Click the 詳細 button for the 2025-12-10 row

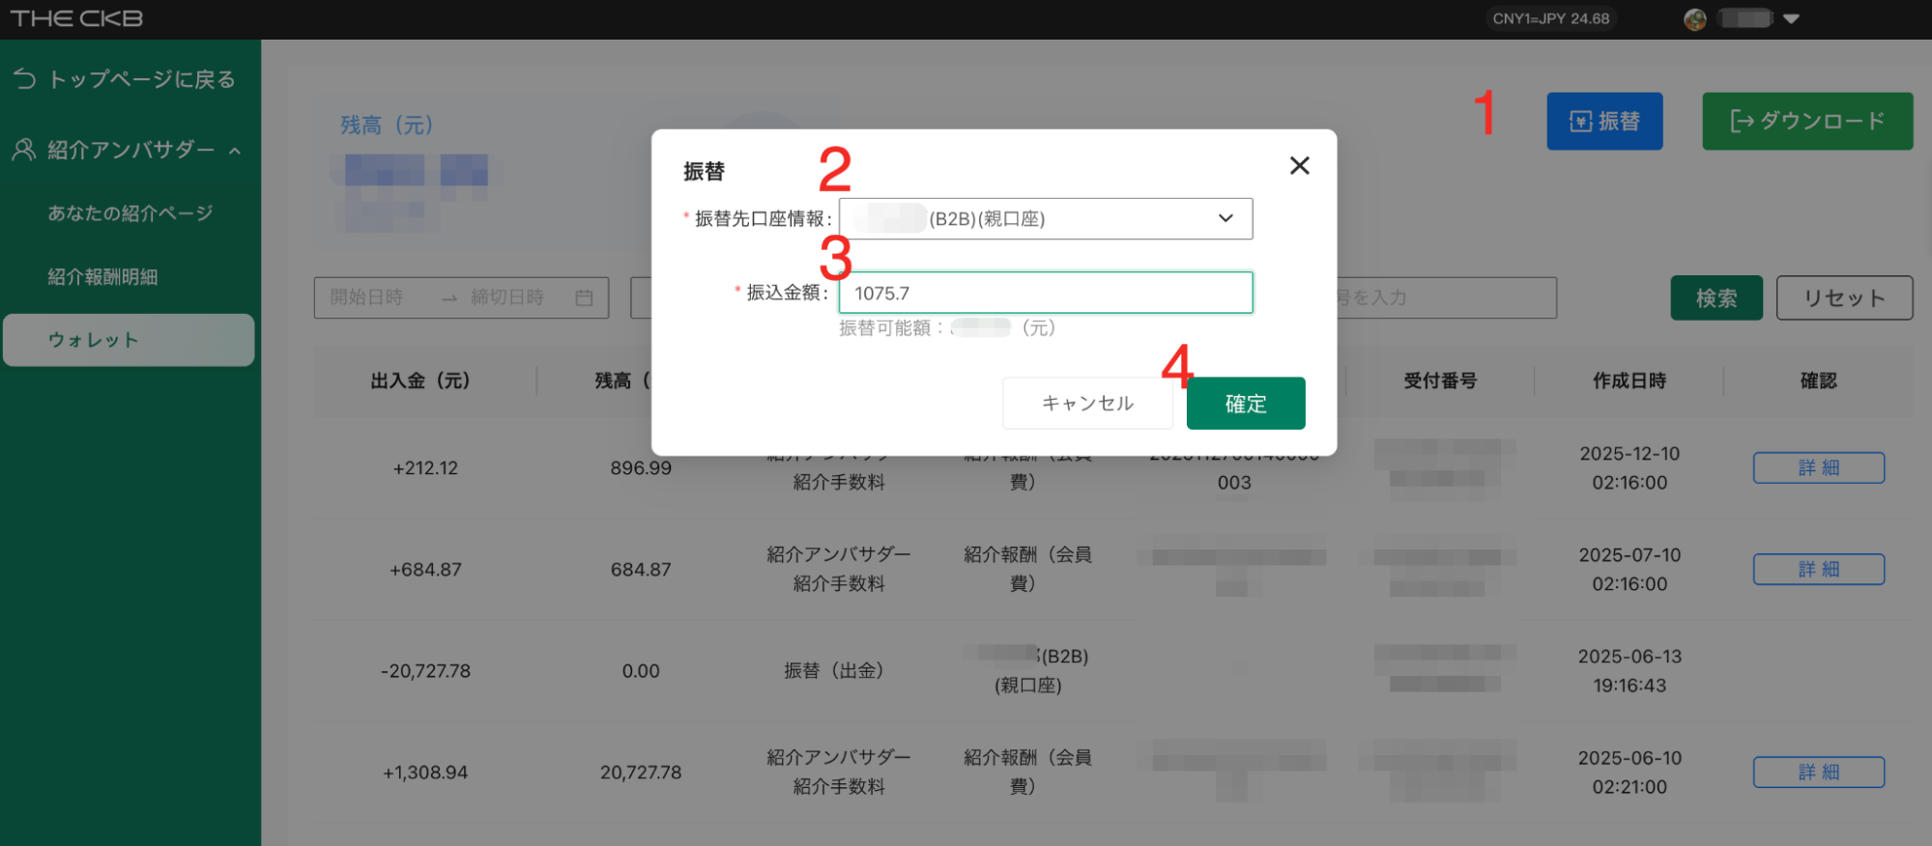click(x=1818, y=467)
